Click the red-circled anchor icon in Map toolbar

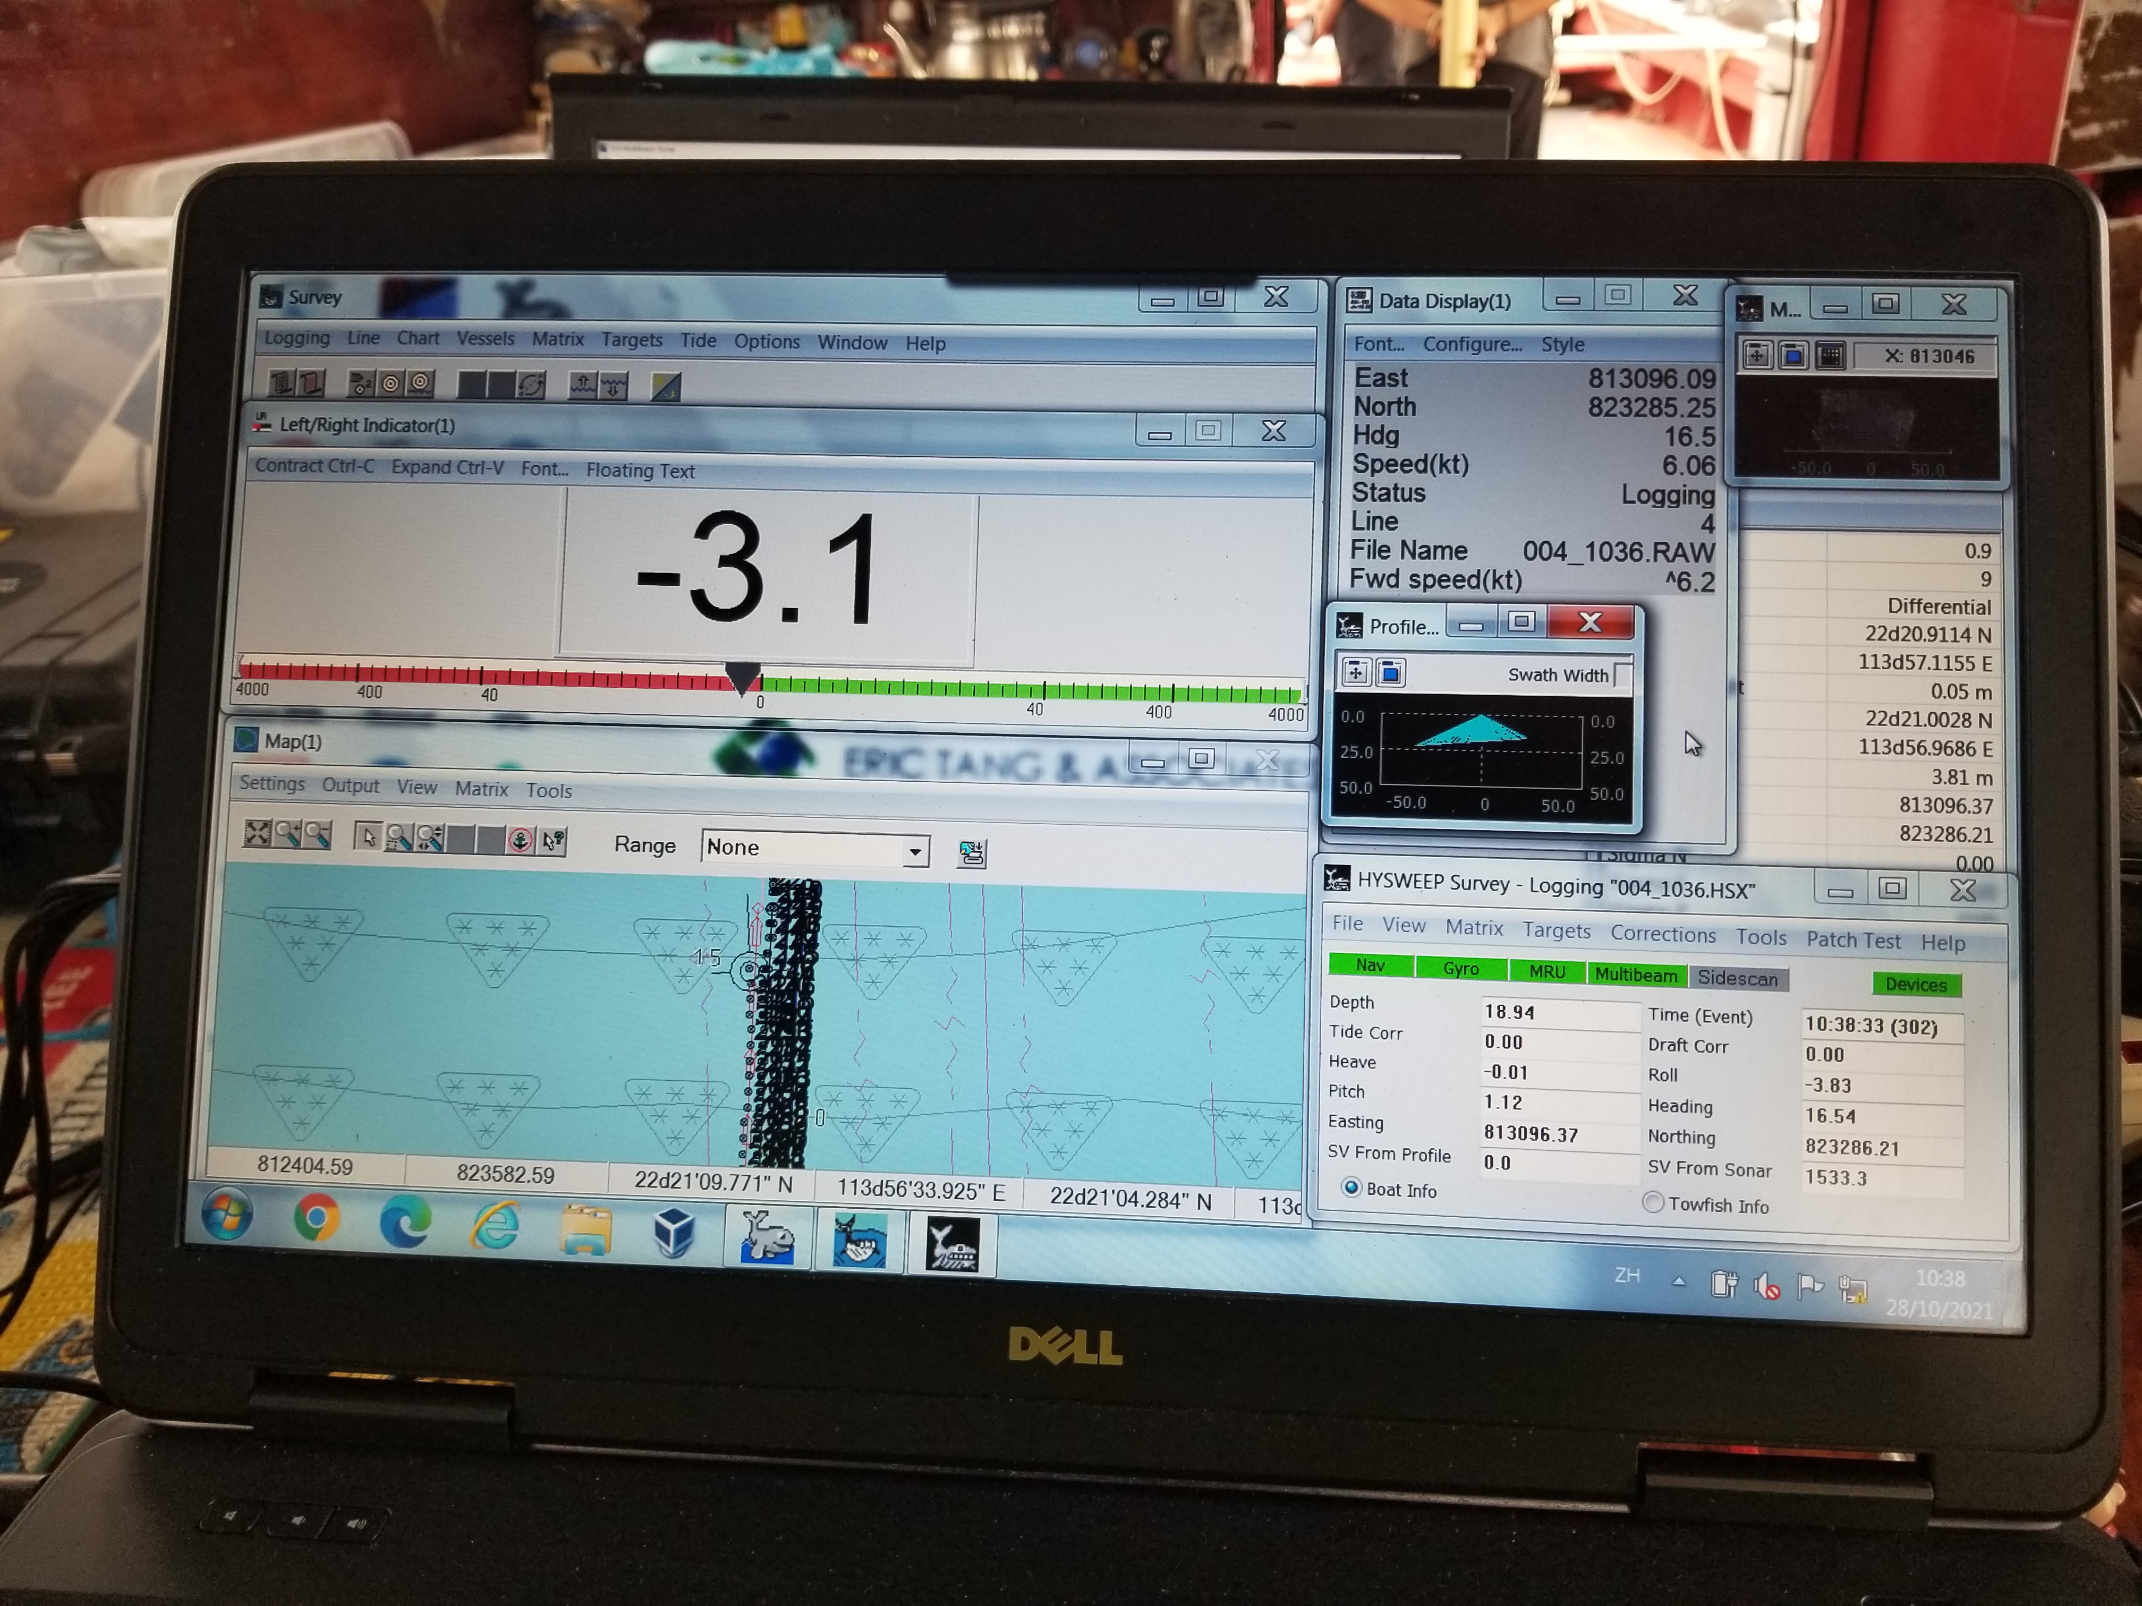coord(520,840)
